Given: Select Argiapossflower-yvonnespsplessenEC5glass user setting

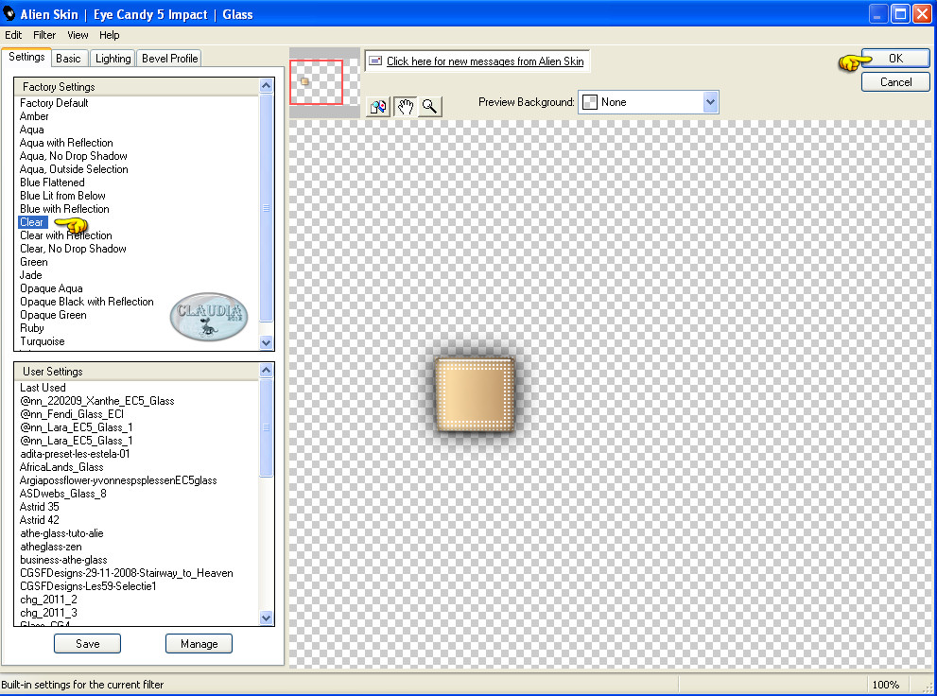Looking at the screenshot, I should tap(118, 480).
